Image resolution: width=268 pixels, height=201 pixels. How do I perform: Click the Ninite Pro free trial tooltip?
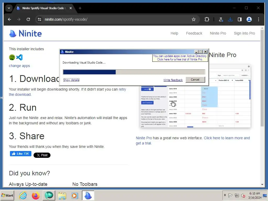pos(180,58)
